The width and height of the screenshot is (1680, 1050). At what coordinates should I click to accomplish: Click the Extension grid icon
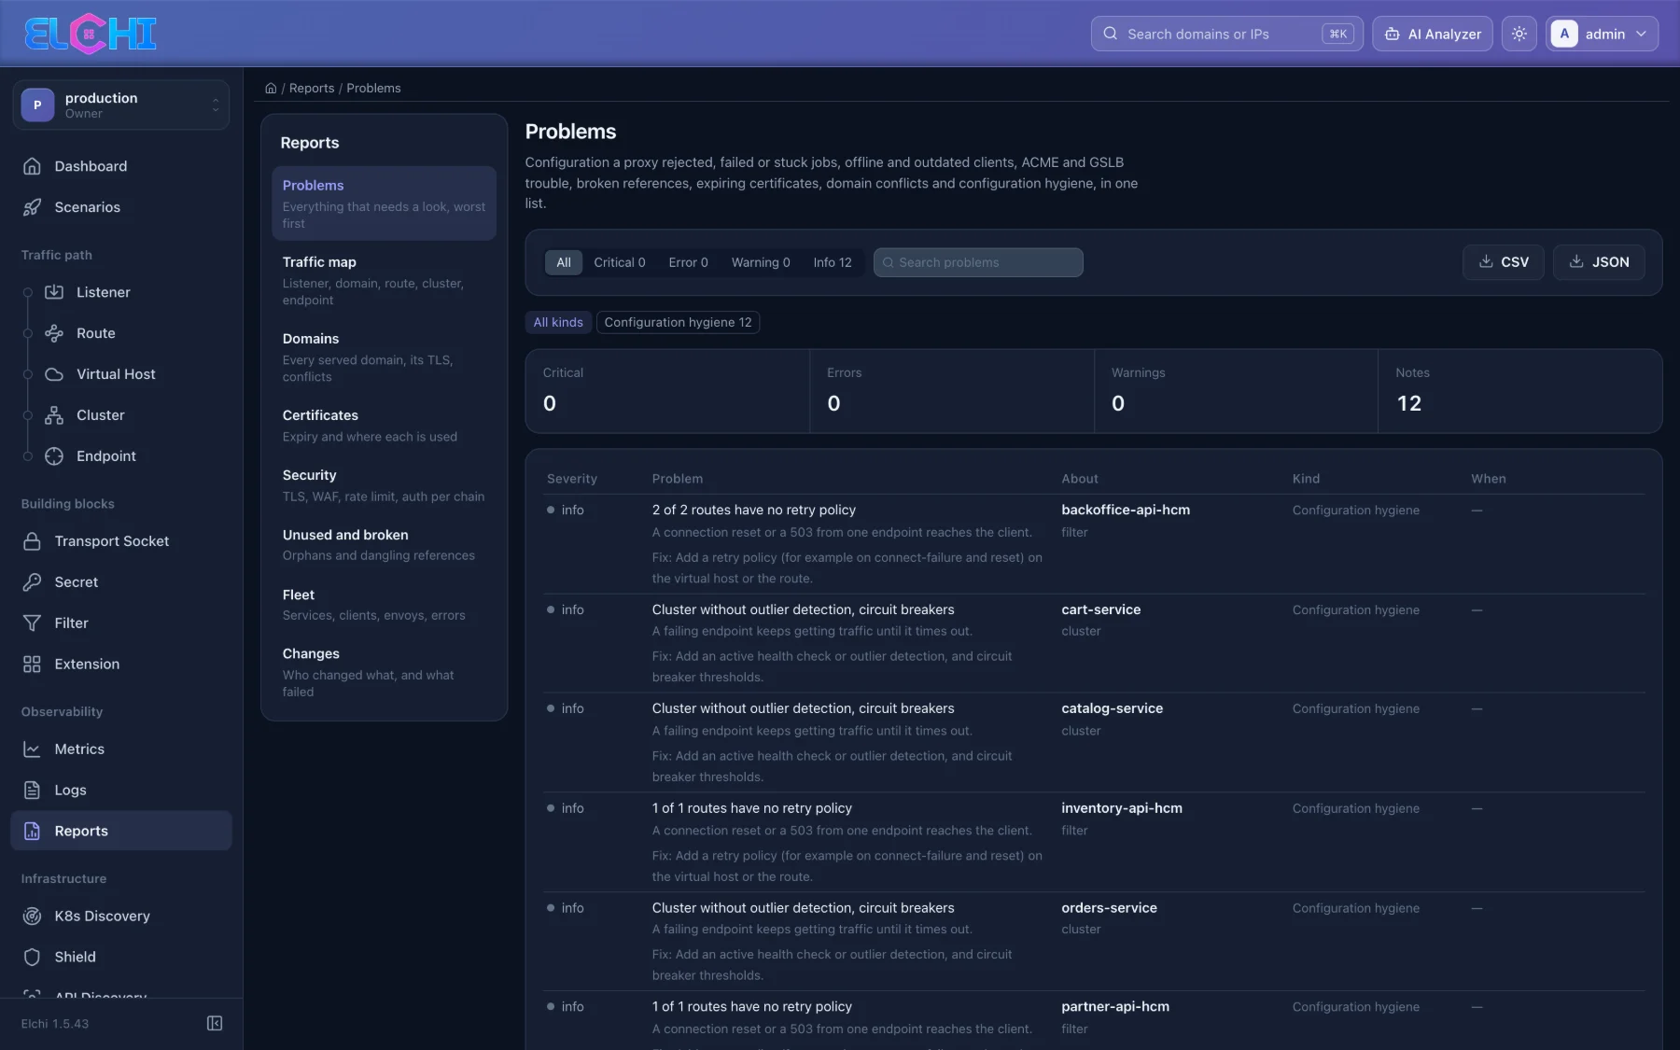pos(32,665)
